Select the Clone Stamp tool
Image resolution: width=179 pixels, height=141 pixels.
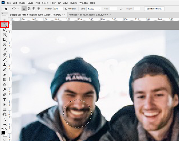4,65
